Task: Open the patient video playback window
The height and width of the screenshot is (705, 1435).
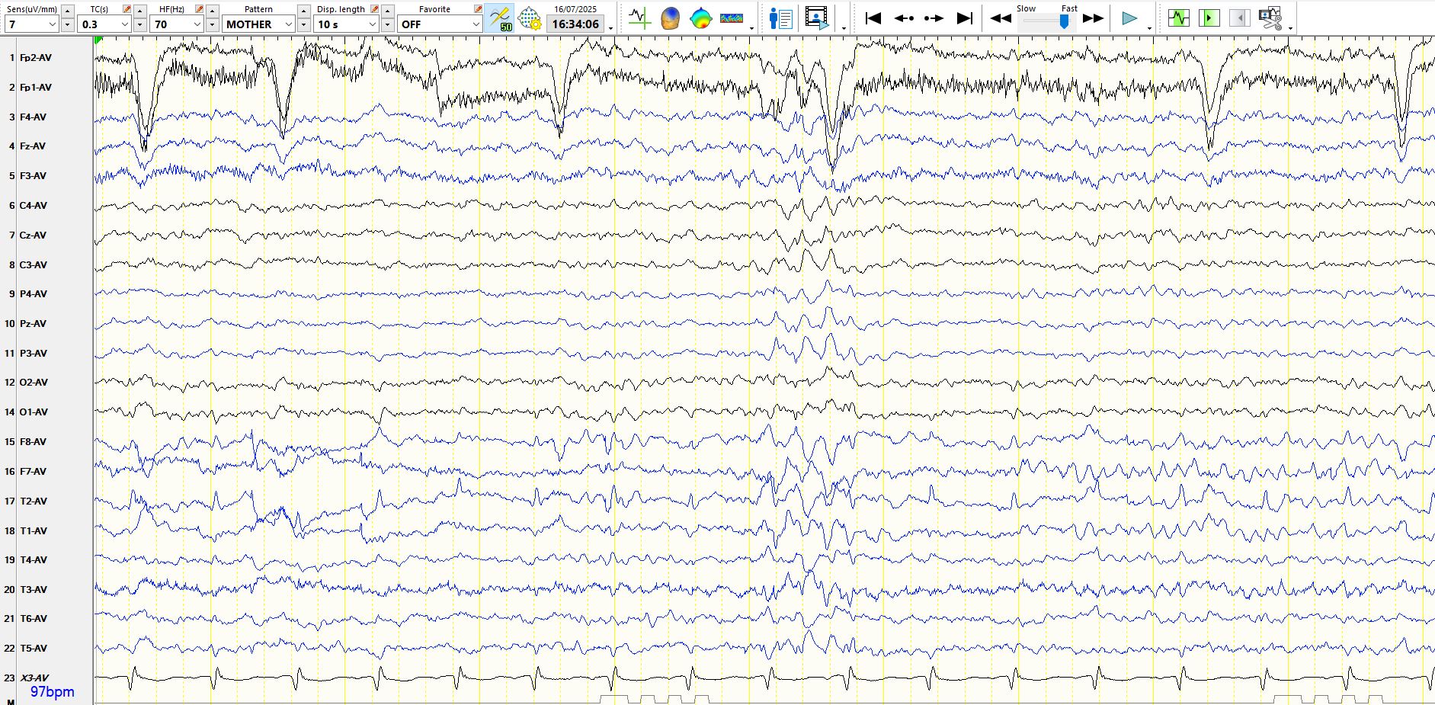Action: click(x=817, y=18)
